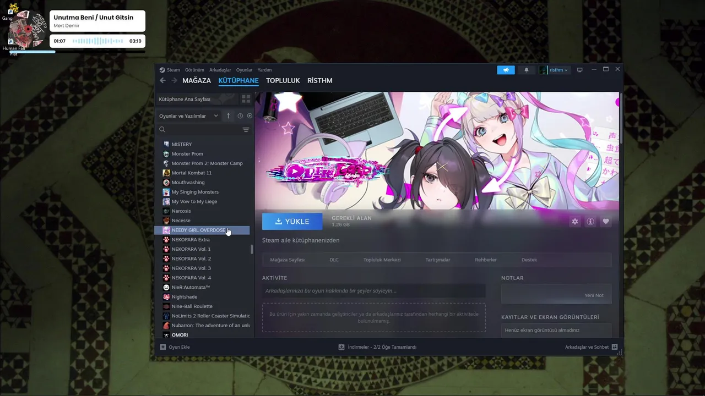Open the RİSTHM profile tab

click(x=320, y=80)
